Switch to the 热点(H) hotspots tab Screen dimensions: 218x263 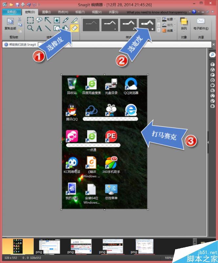[63, 12]
